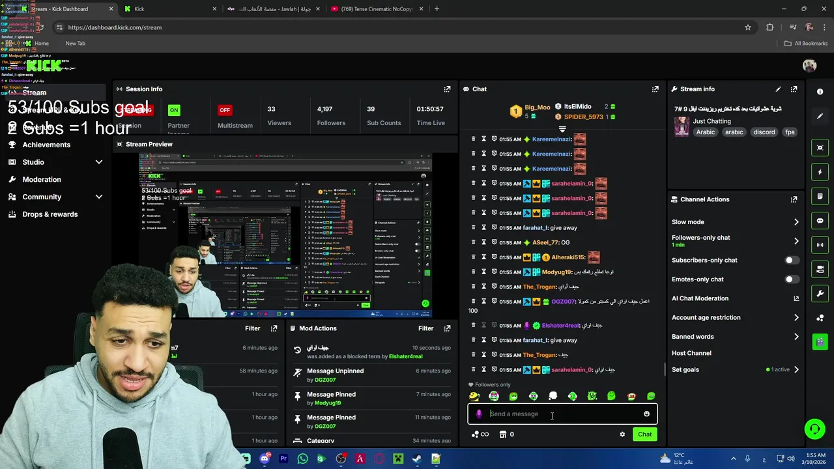
Task: Switch to the Jawlah browser tab
Action: point(272,9)
